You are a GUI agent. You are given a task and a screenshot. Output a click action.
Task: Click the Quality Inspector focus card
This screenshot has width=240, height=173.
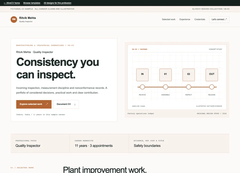click(x=40, y=143)
